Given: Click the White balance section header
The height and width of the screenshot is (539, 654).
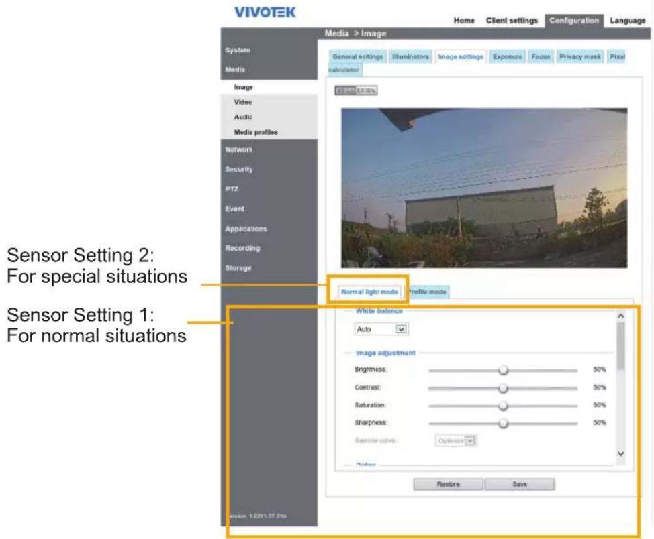Looking at the screenshot, I should (x=379, y=311).
